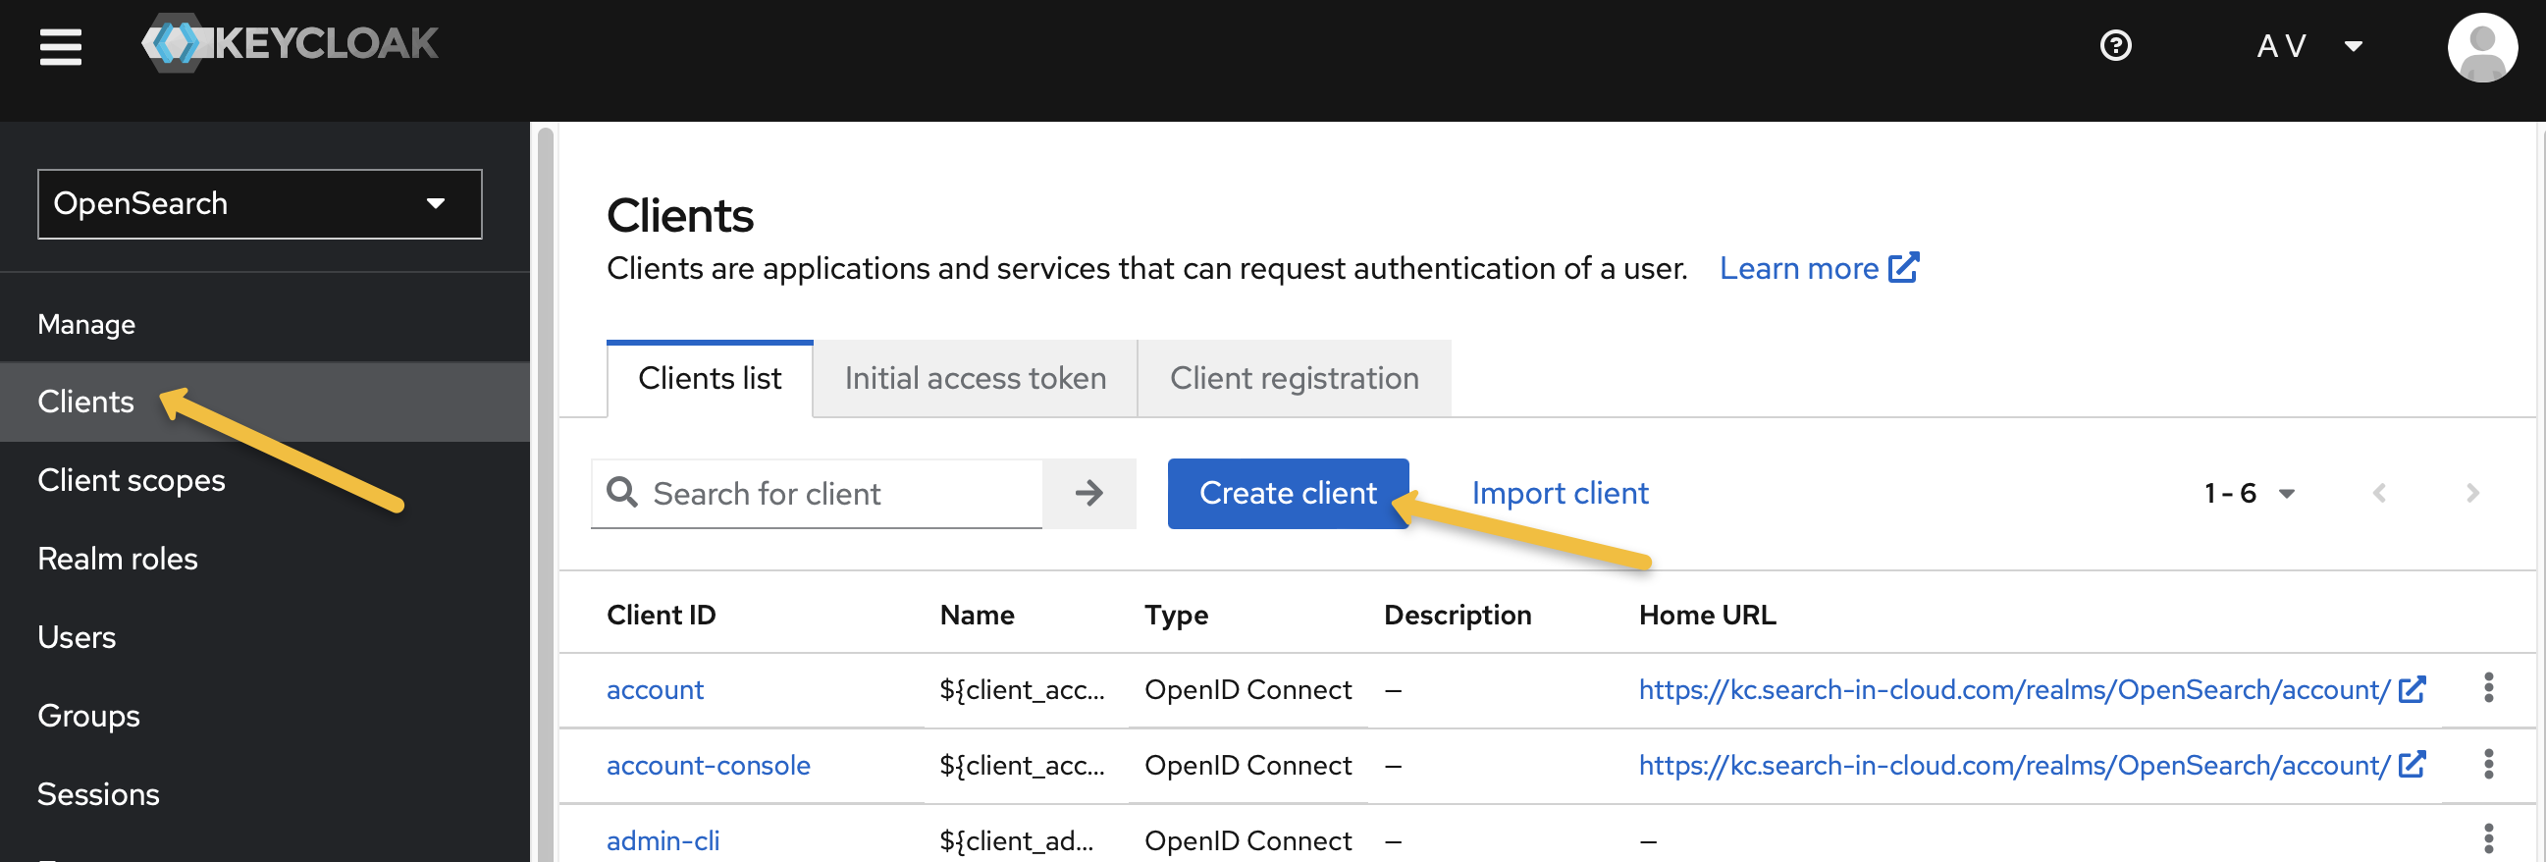This screenshot has width=2546, height=862.
Task: Click the Name column header
Action: 977,615
